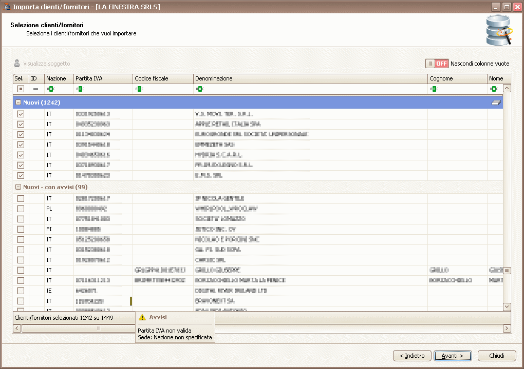Click the Denominazione filter operator icon
The height and width of the screenshot is (369, 524).
click(x=199, y=89)
